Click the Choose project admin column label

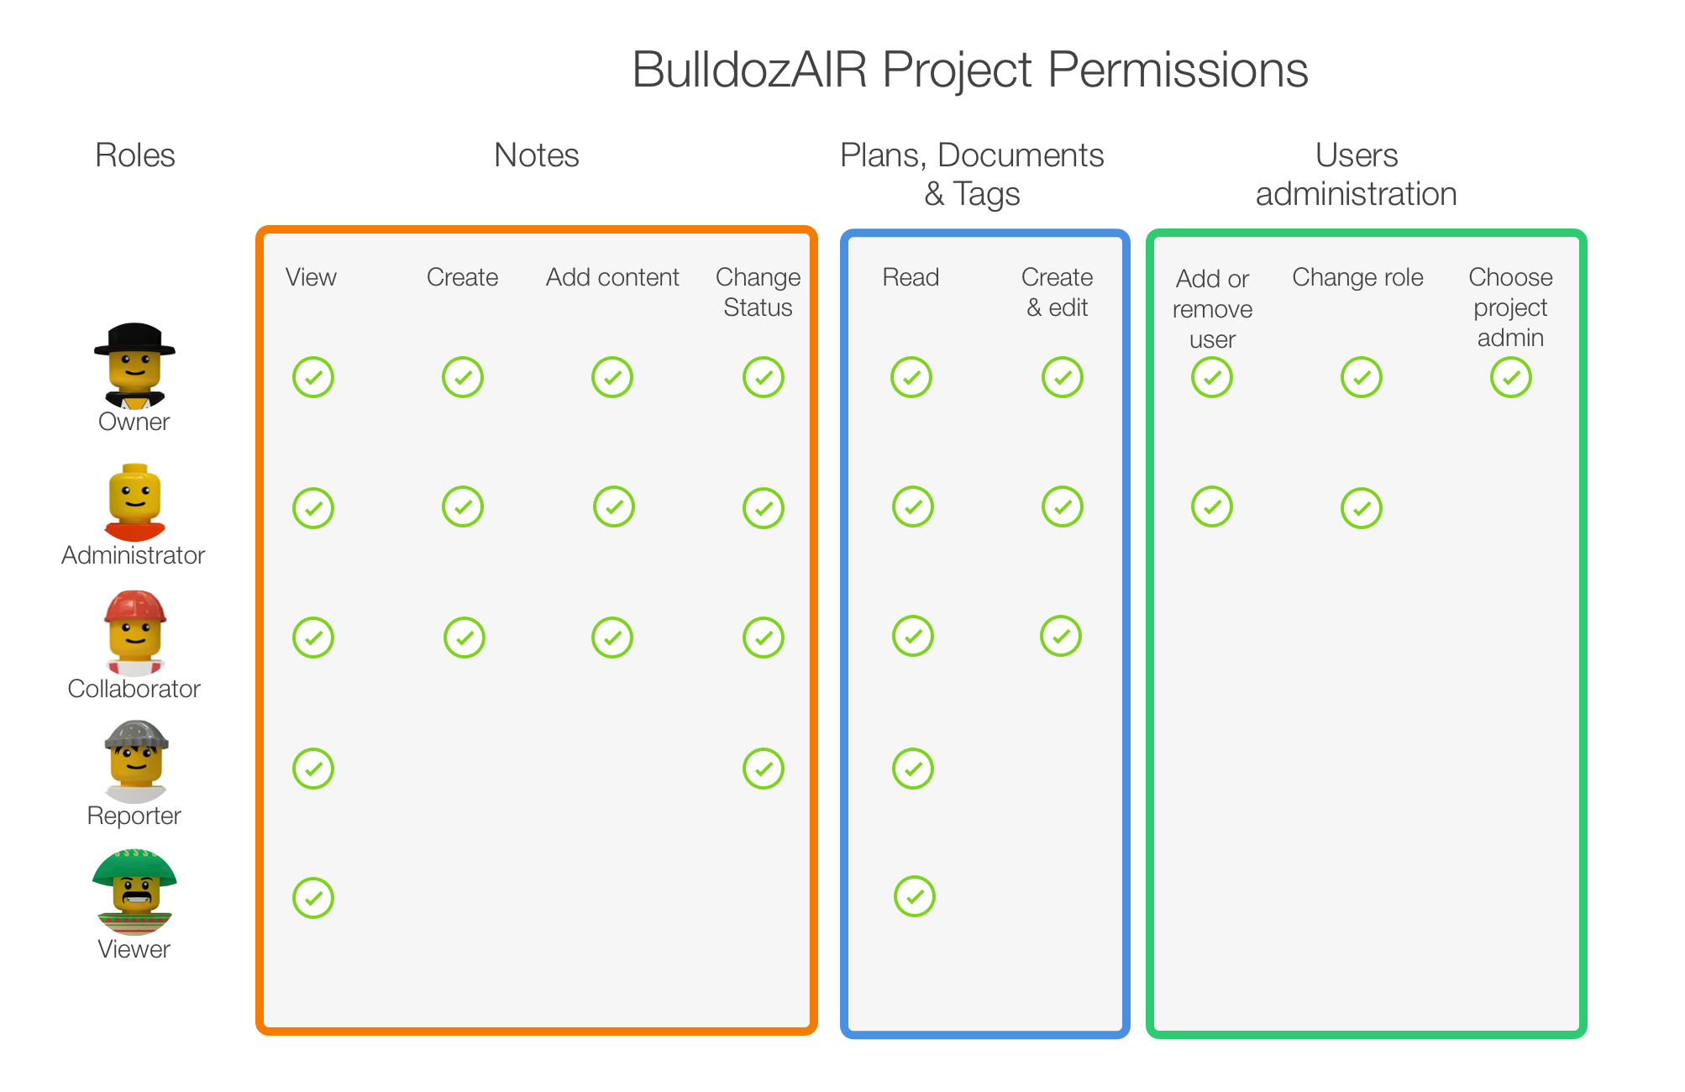click(1510, 307)
